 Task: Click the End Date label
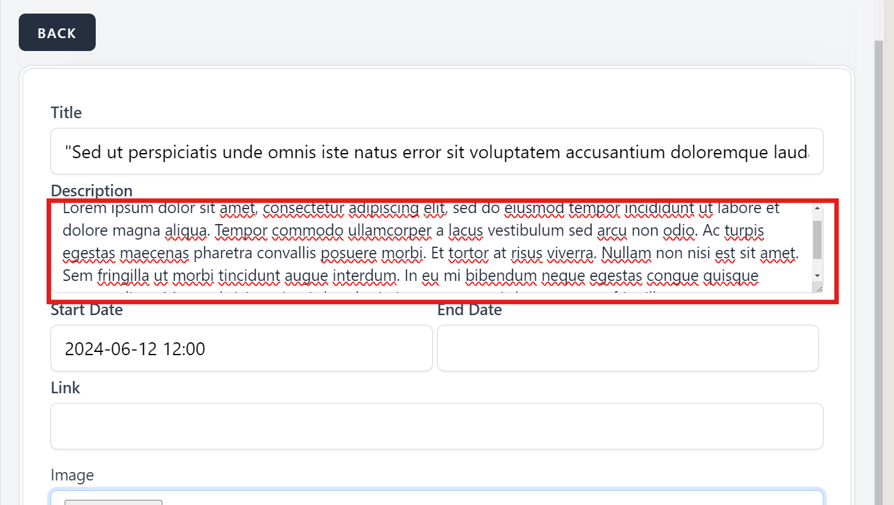(470, 310)
